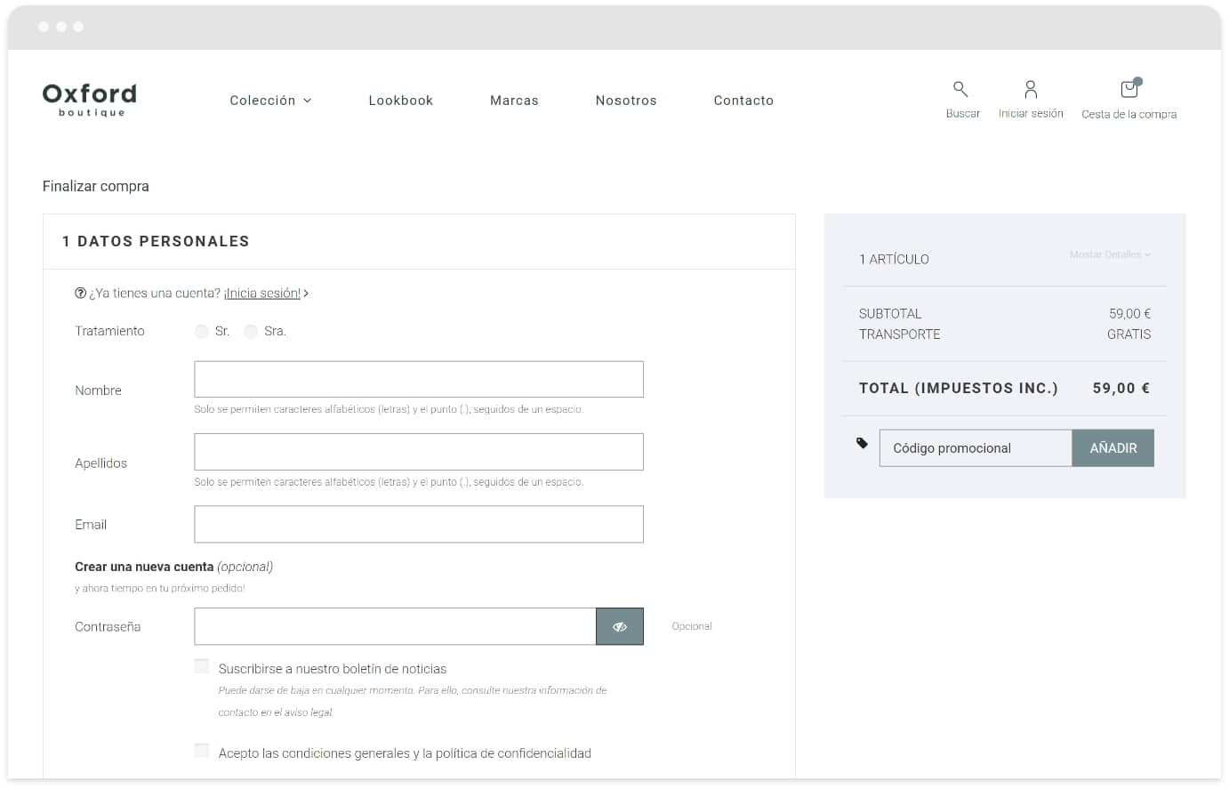
Task: Go to Marcas page
Action: [x=514, y=101]
